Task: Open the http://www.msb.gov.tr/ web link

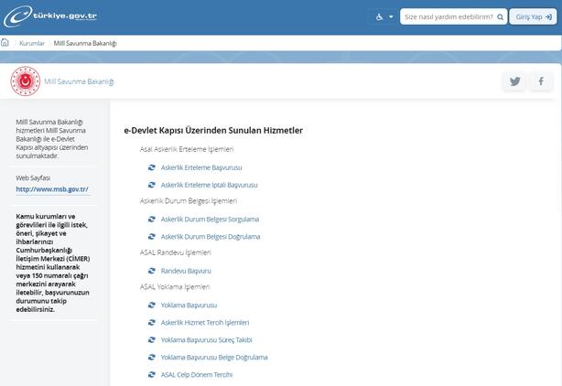Action: 52,189
